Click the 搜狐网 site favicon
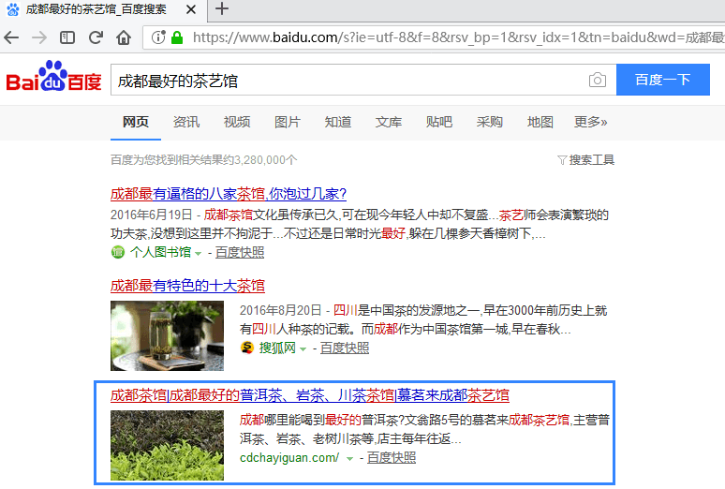Screen dimensions: 725x489 point(247,348)
